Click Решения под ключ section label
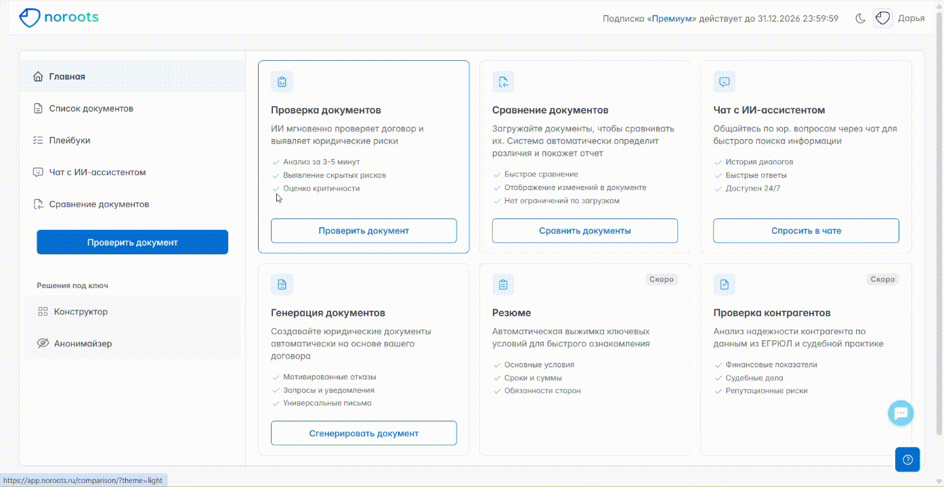This screenshot has width=944, height=487. [72, 285]
